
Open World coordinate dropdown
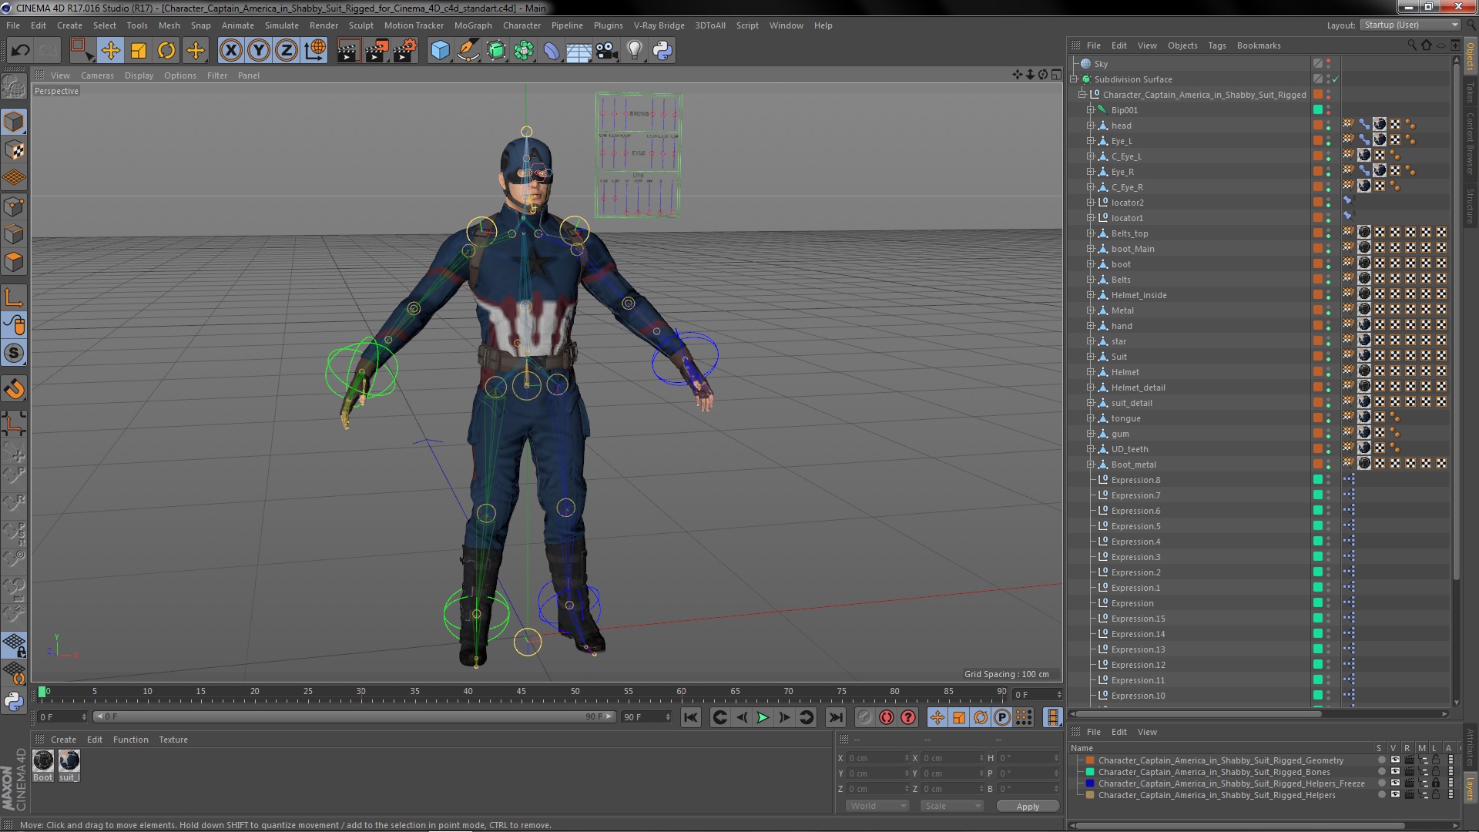pos(877,806)
